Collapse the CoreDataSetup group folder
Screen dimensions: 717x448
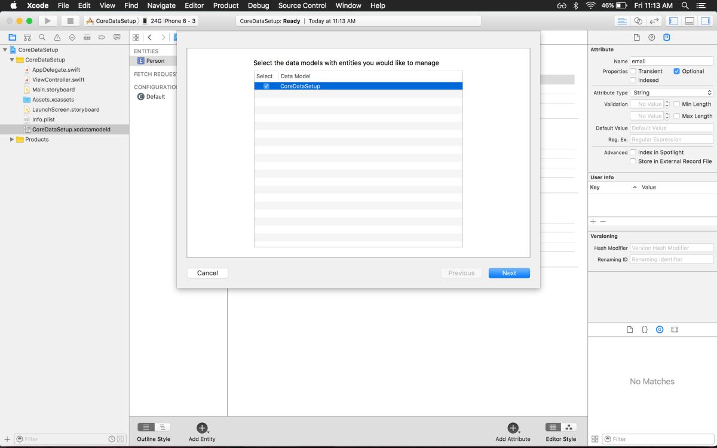point(11,60)
